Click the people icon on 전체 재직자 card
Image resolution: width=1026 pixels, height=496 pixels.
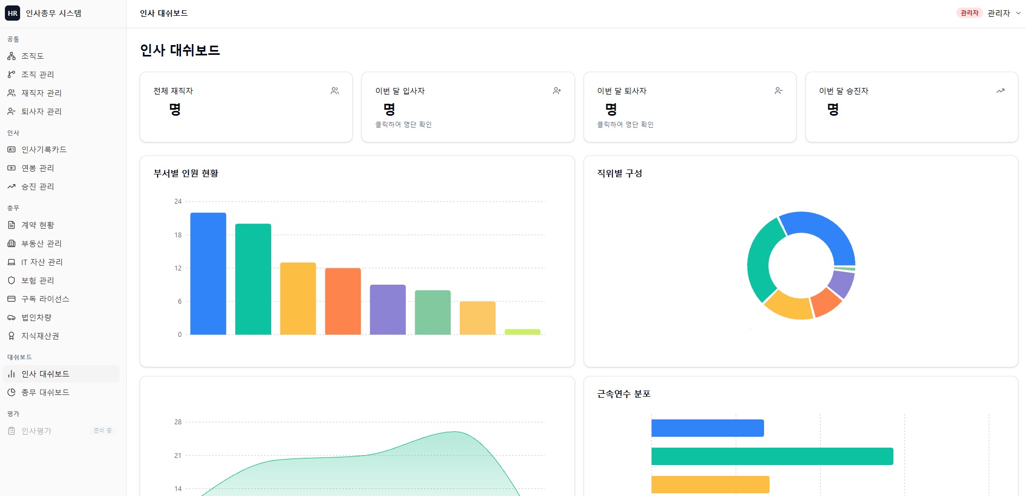pyautogui.click(x=335, y=91)
